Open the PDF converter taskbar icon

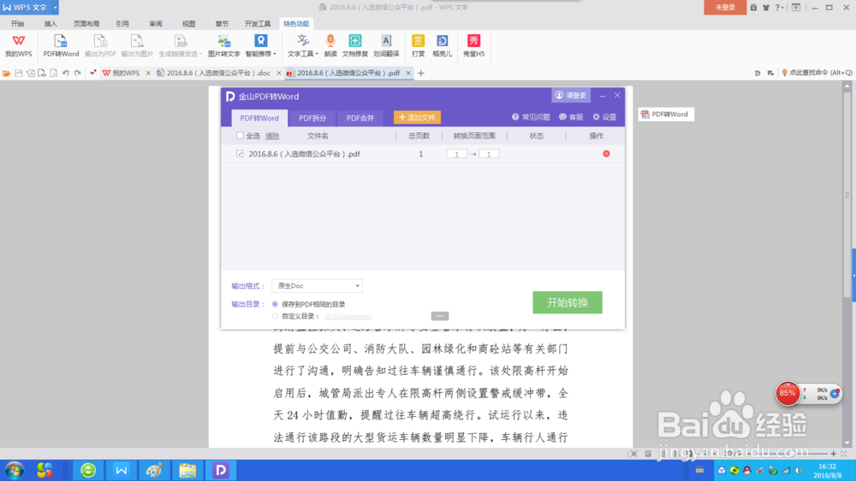(221, 470)
